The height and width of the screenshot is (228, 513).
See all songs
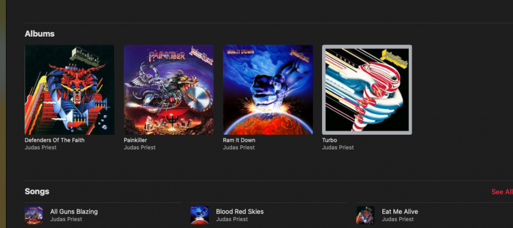(502, 192)
